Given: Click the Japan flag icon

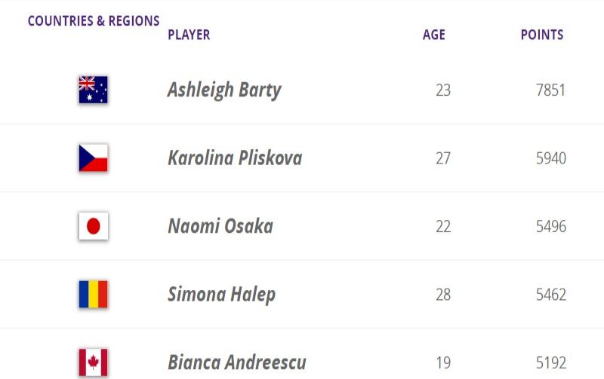Looking at the screenshot, I should pyautogui.click(x=94, y=226).
